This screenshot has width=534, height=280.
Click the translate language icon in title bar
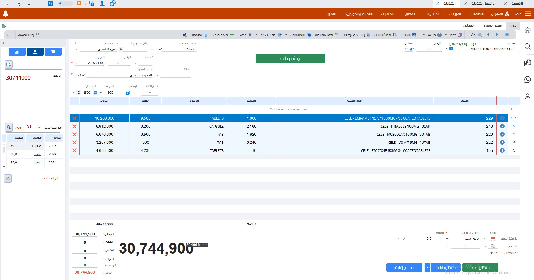point(92,4)
